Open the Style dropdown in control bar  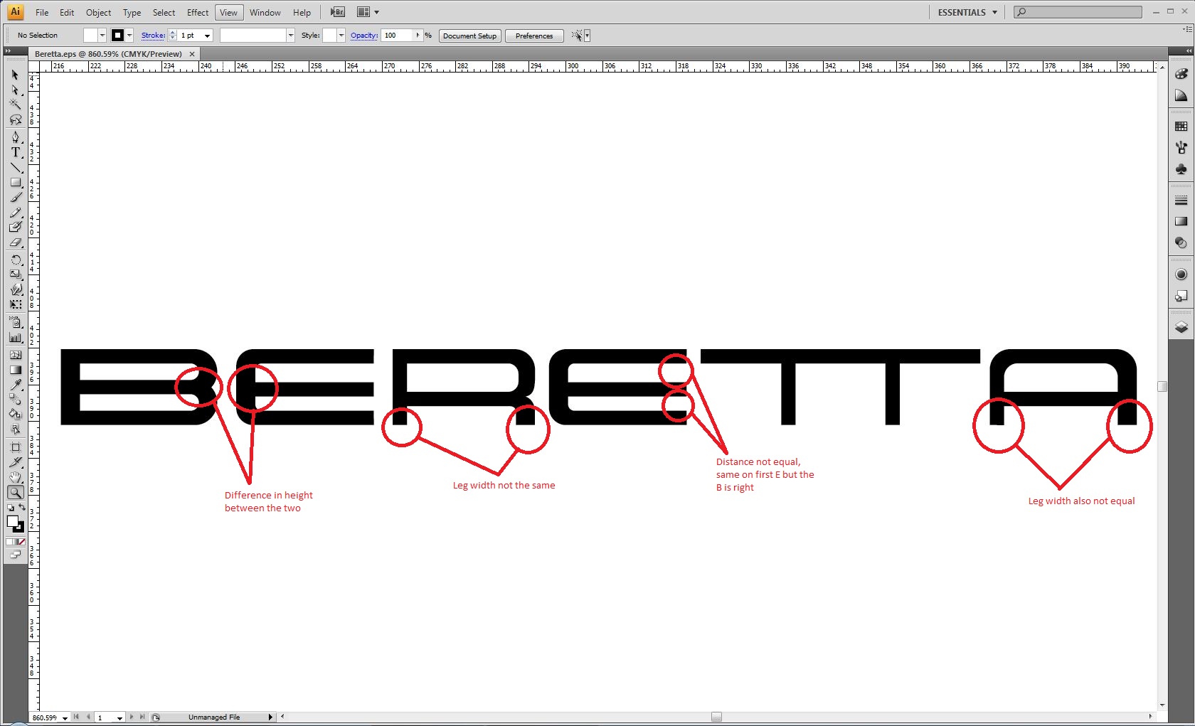[x=341, y=36]
